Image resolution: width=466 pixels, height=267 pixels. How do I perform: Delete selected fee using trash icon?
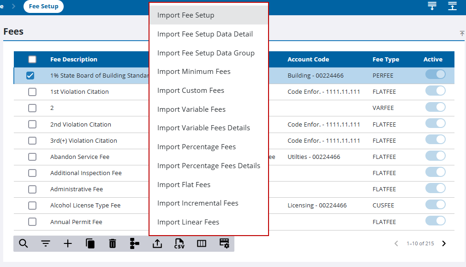pos(113,243)
